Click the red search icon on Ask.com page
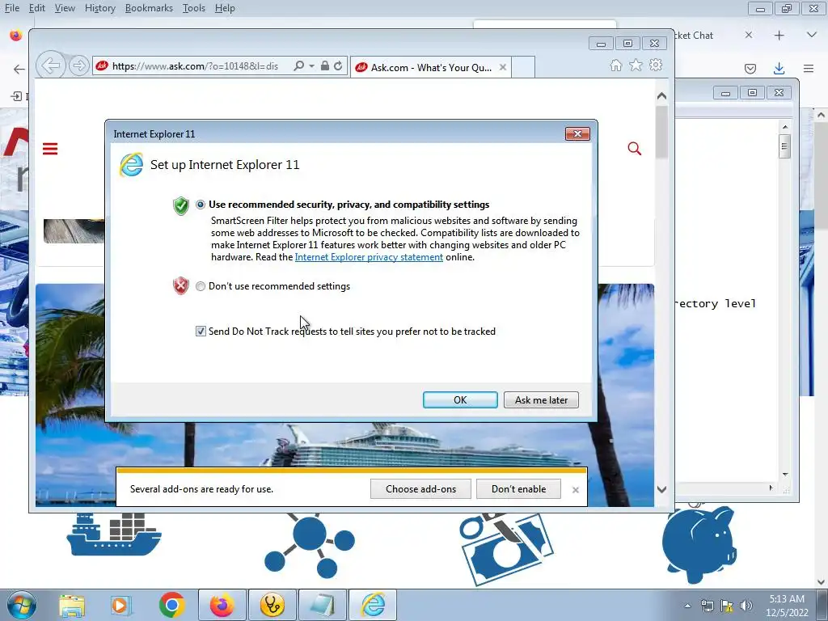Image resolution: width=828 pixels, height=621 pixels. (x=634, y=149)
